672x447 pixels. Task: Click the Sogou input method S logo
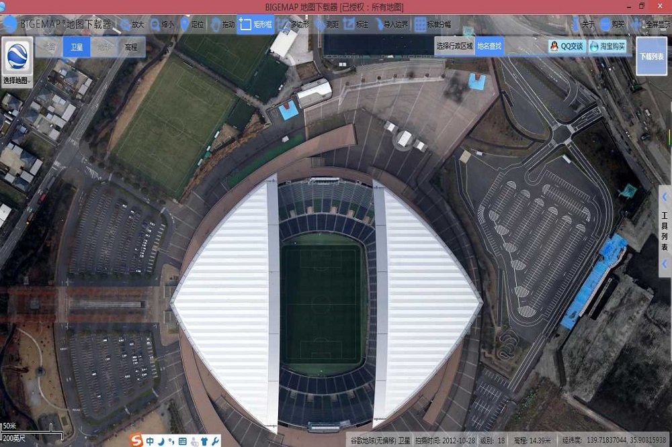point(136,440)
